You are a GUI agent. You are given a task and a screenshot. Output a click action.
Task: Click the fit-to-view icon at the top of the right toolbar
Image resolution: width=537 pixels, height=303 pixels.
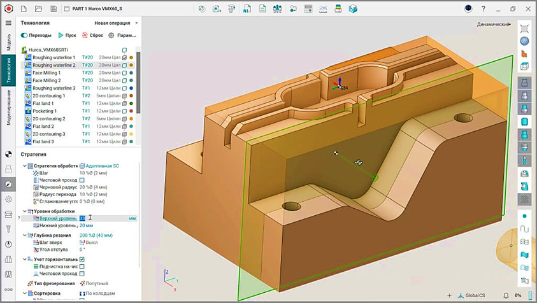coord(524,29)
